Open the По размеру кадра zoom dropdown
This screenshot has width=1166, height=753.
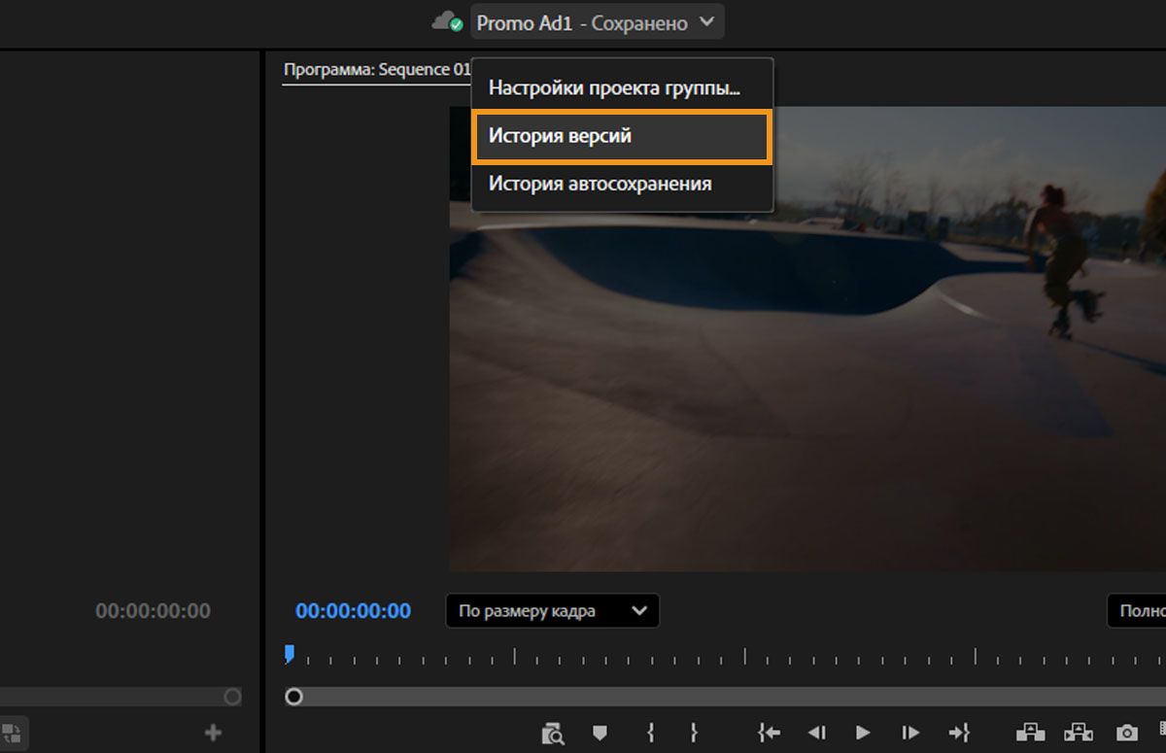(x=551, y=611)
